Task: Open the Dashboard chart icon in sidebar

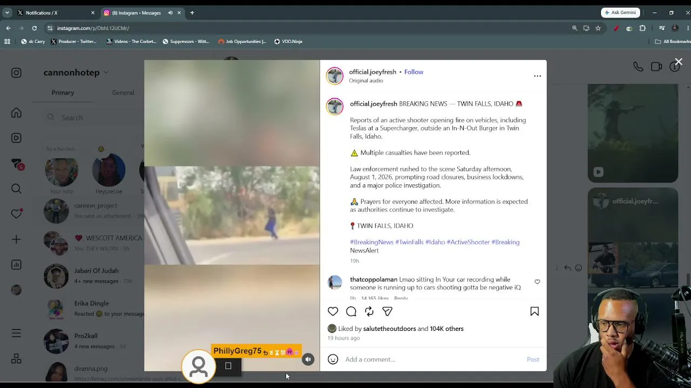Action: click(x=16, y=265)
